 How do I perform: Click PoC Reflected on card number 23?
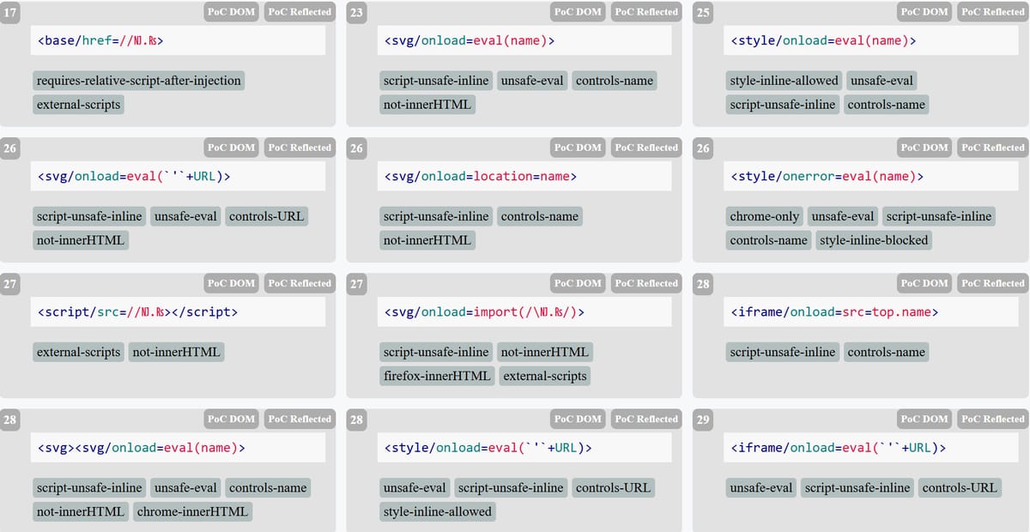(x=646, y=12)
